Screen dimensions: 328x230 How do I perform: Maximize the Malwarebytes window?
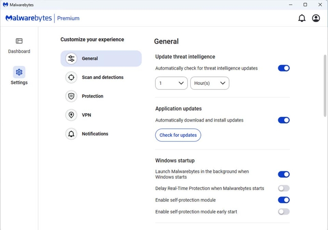coord(305,5)
